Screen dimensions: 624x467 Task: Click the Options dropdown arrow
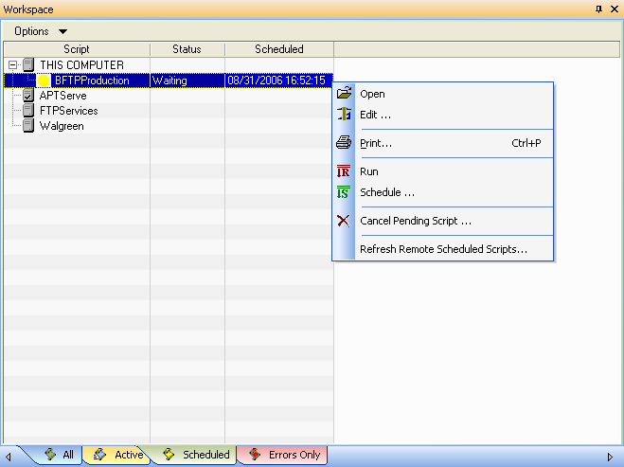point(62,31)
